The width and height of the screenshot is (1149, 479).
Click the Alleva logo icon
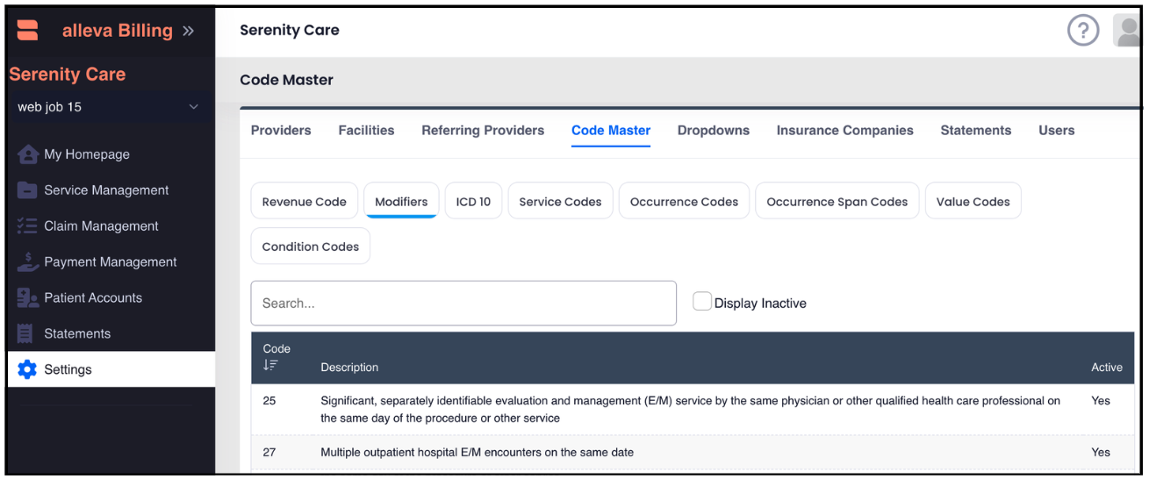tap(28, 31)
